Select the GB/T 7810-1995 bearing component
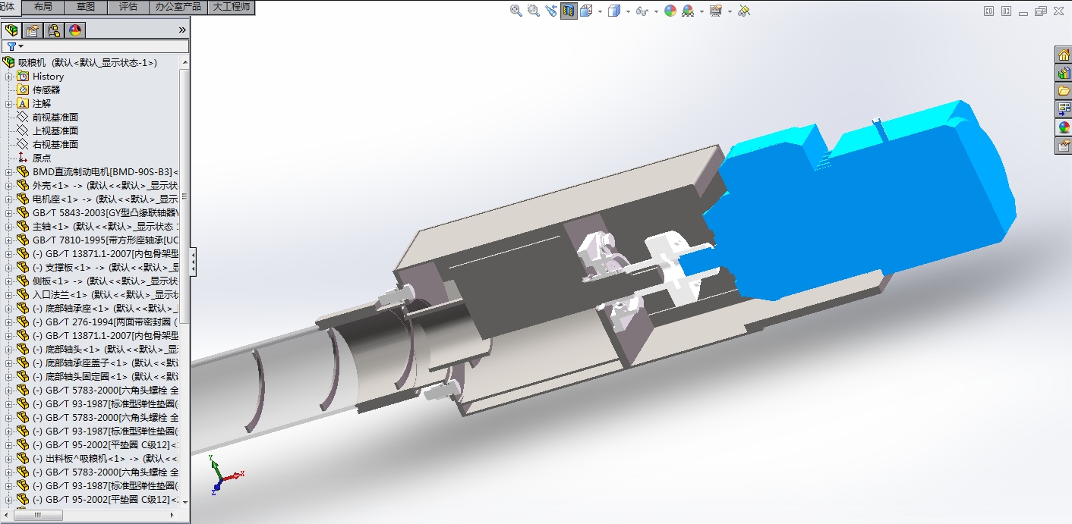The height and width of the screenshot is (524, 1072). (98, 240)
